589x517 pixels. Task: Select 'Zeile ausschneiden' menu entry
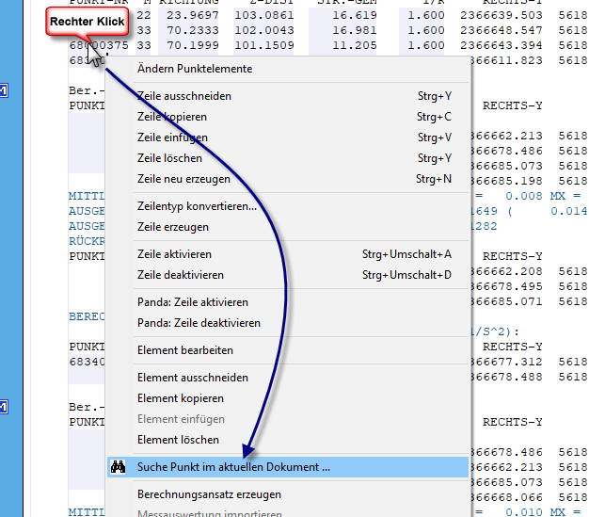pyautogui.click(x=183, y=96)
